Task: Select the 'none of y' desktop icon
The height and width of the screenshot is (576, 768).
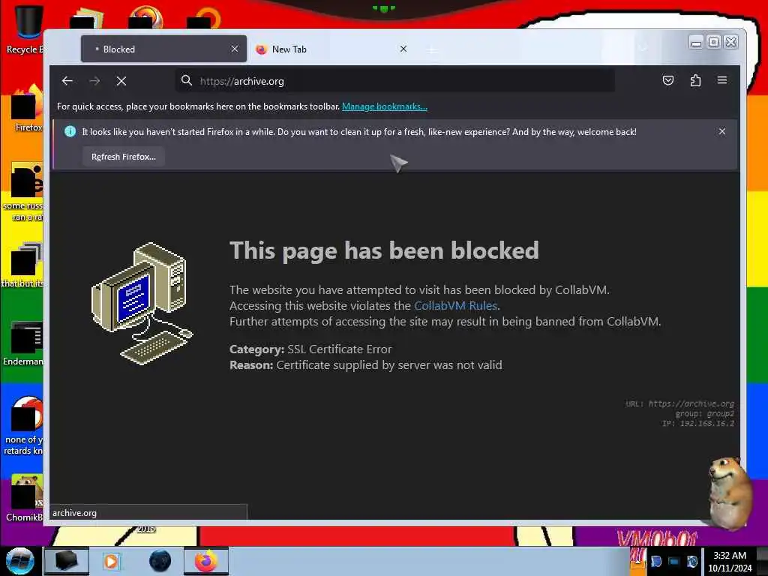Action: coord(23,426)
